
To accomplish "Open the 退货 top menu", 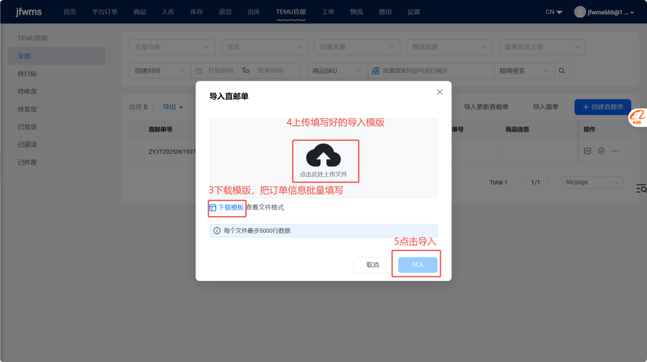I will (x=225, y=12).
